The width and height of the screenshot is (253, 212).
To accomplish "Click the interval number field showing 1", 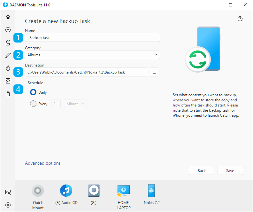I will [x=56, y=104].
